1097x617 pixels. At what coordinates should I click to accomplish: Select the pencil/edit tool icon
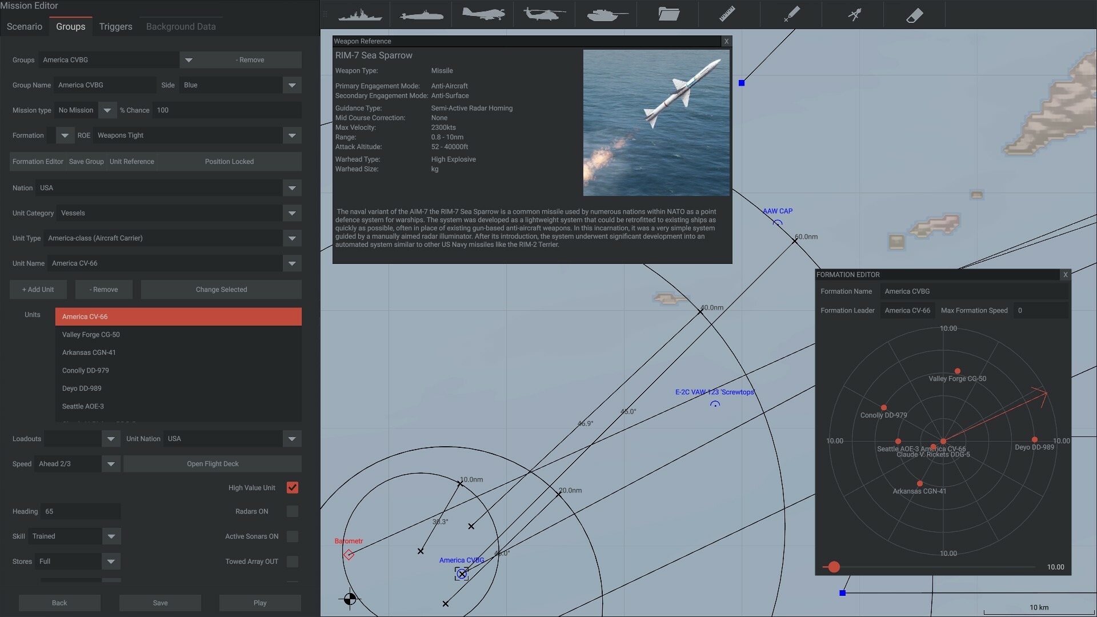(790, 14)
